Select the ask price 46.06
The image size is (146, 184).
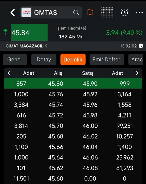pyautogui.click(x=90, y=157)
